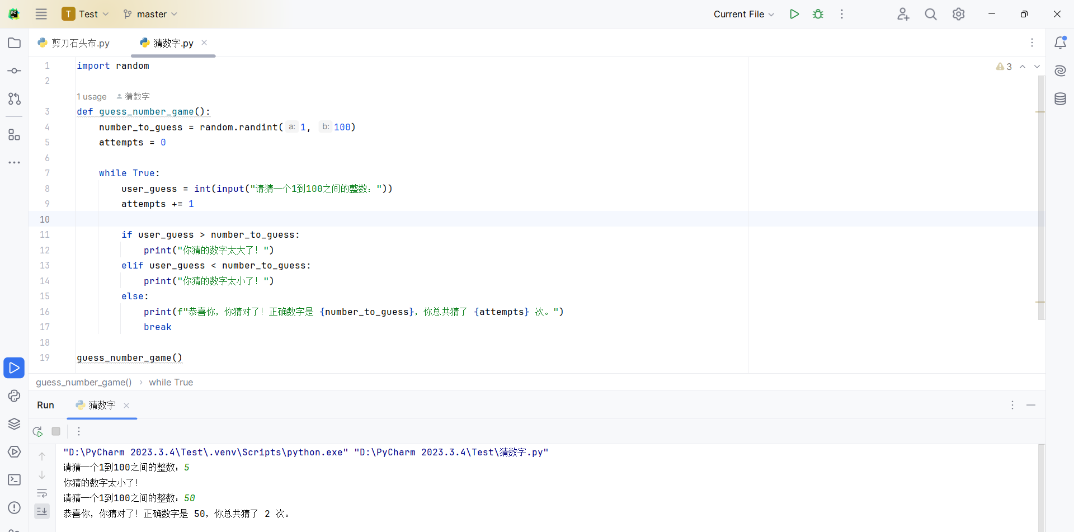Expand the Current File run configuration dropdown
The width and height of the screenshot is (1074, 532).
pyautogui.click(x=743, y=14)
